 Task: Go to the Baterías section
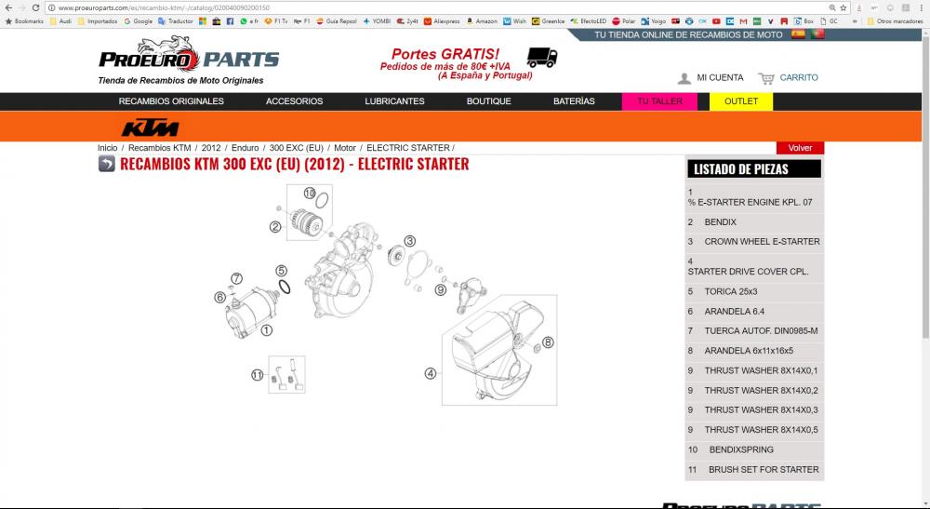(x=574, y=101)
